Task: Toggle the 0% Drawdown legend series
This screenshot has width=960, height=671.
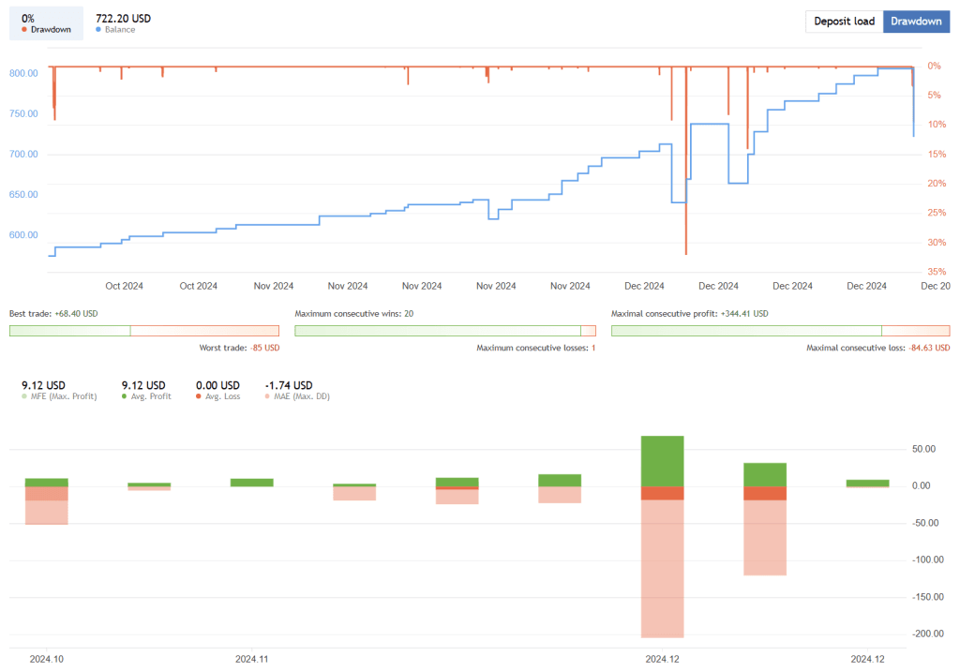Action: pos(46,23)
